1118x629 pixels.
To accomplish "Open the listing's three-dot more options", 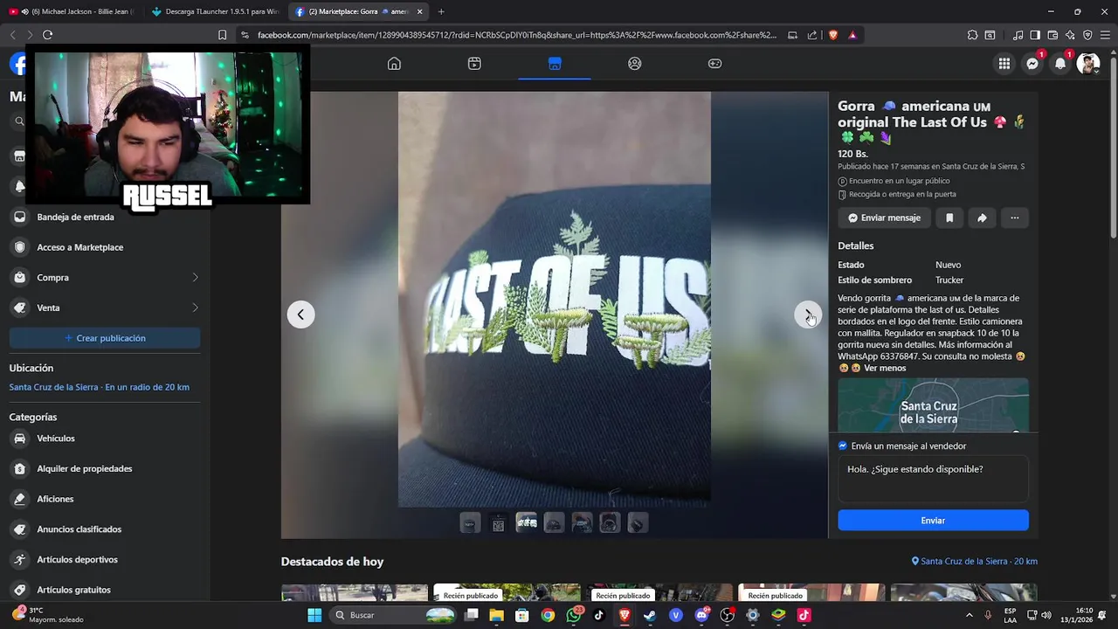I will tap(1014, 218).
